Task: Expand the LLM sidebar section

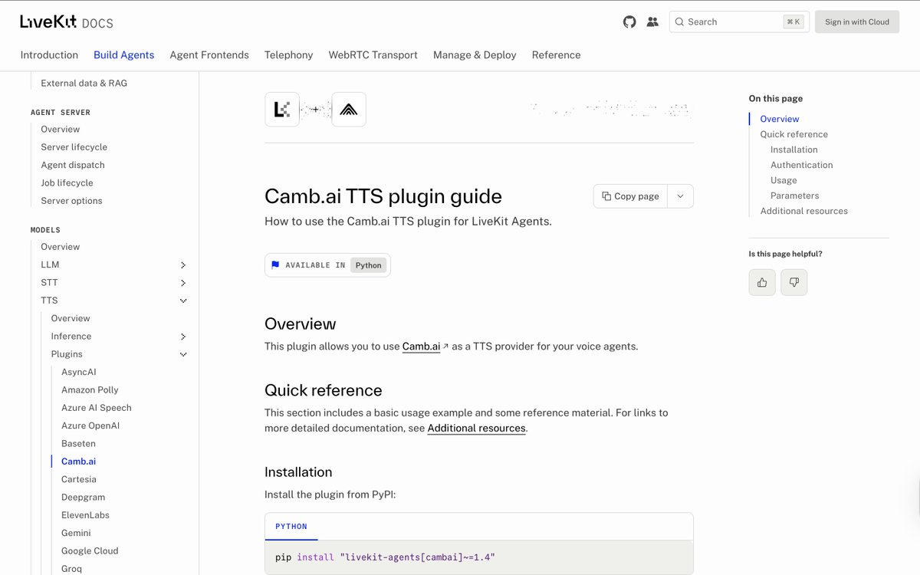Action: pyautogui.click(x=183, y=265)
